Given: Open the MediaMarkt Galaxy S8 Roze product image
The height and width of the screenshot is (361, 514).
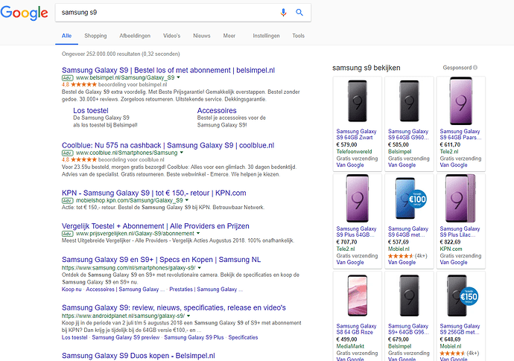Looking at the screenshot, I should tap(357, 295).
